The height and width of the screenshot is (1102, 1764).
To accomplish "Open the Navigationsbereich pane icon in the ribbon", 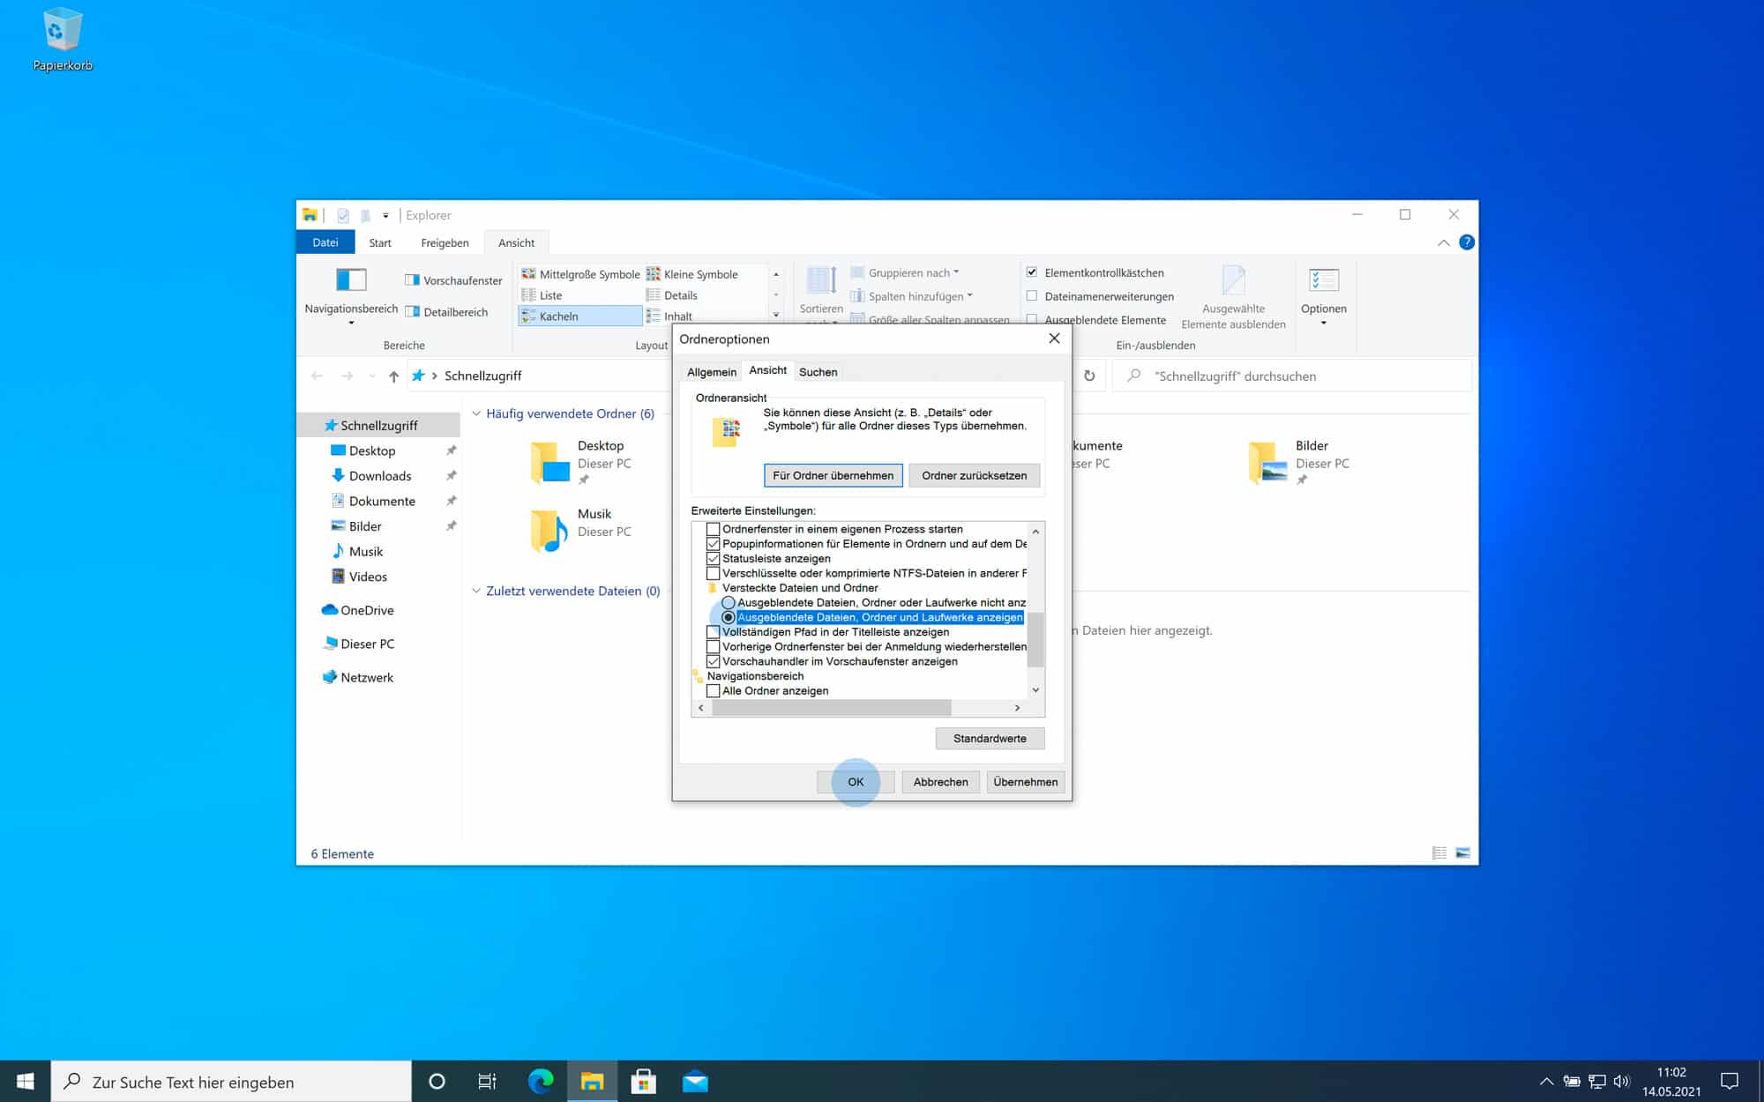I will [351, 280].
